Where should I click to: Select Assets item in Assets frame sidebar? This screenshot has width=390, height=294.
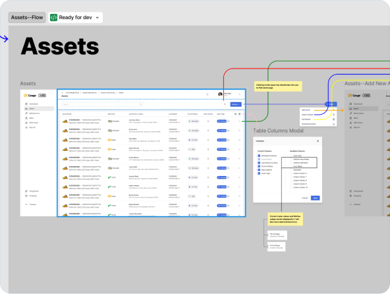click(x=39, y=109)
